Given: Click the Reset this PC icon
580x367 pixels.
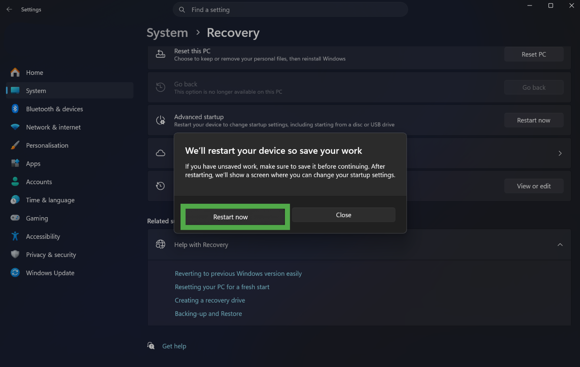Looking at the screenshot, I should pos(161,54).
